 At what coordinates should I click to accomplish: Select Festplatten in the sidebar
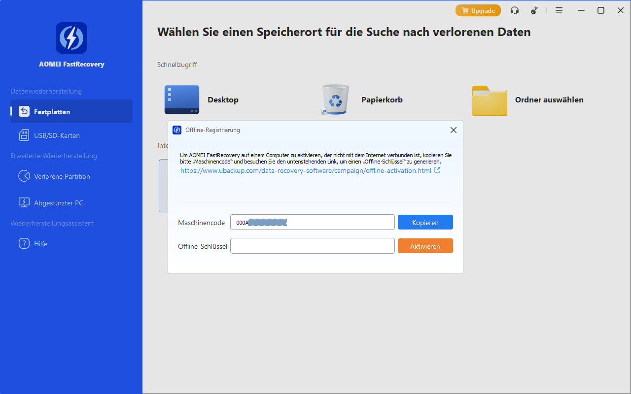point(71,111)
